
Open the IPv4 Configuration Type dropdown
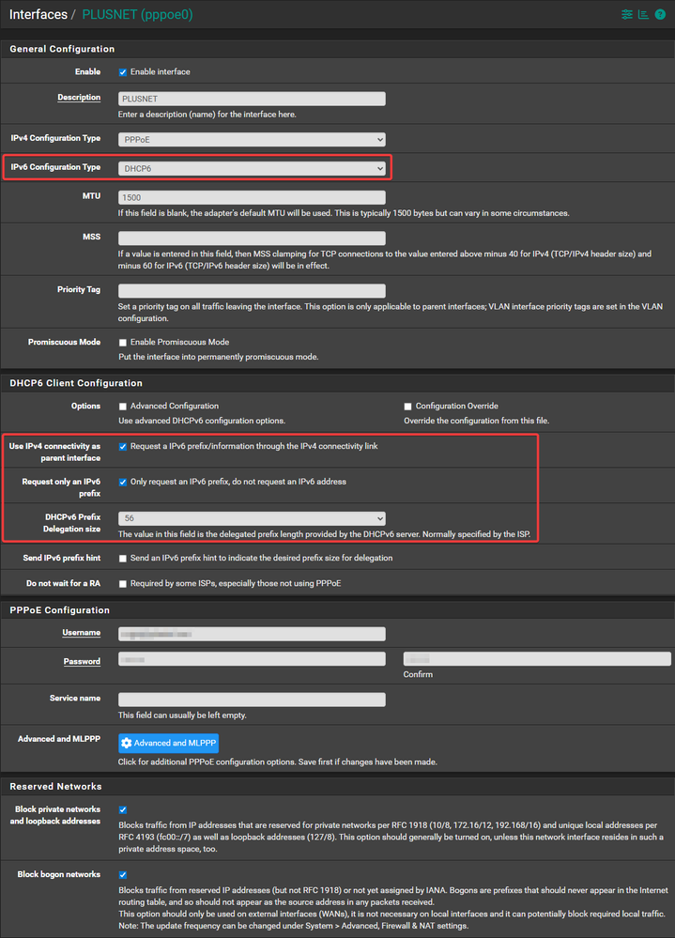(x=252, y=139)
